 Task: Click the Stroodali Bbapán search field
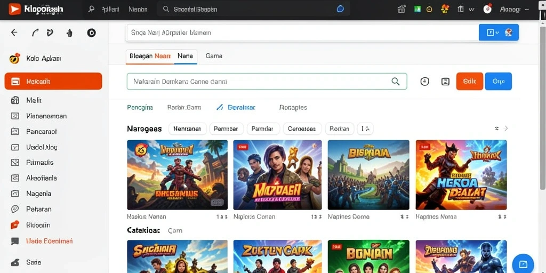pyautogui.click(x=253, y=10)
